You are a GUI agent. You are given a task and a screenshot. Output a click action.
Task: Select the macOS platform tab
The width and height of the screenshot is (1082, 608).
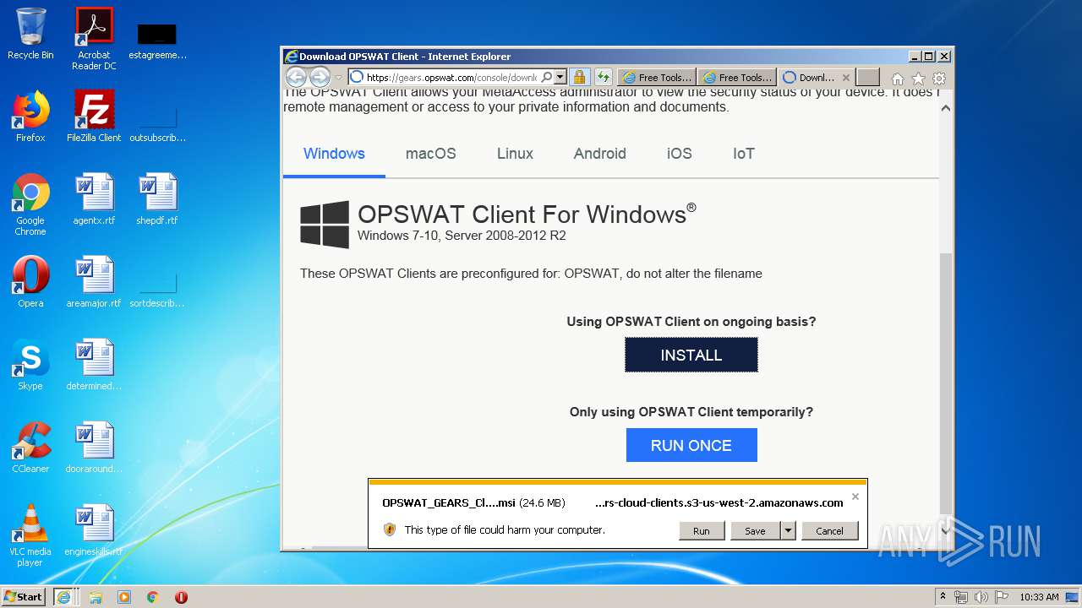click(430, 154)
